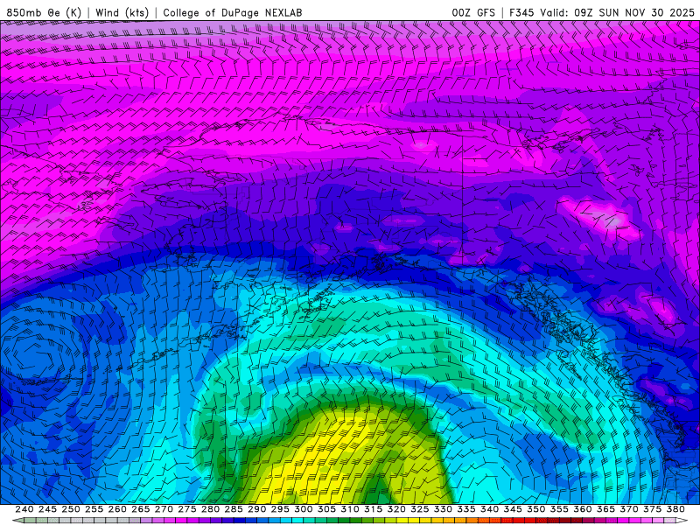Click the 315 value on the color scale
This screenshot has width=700, height=525.
pos(374,509)
